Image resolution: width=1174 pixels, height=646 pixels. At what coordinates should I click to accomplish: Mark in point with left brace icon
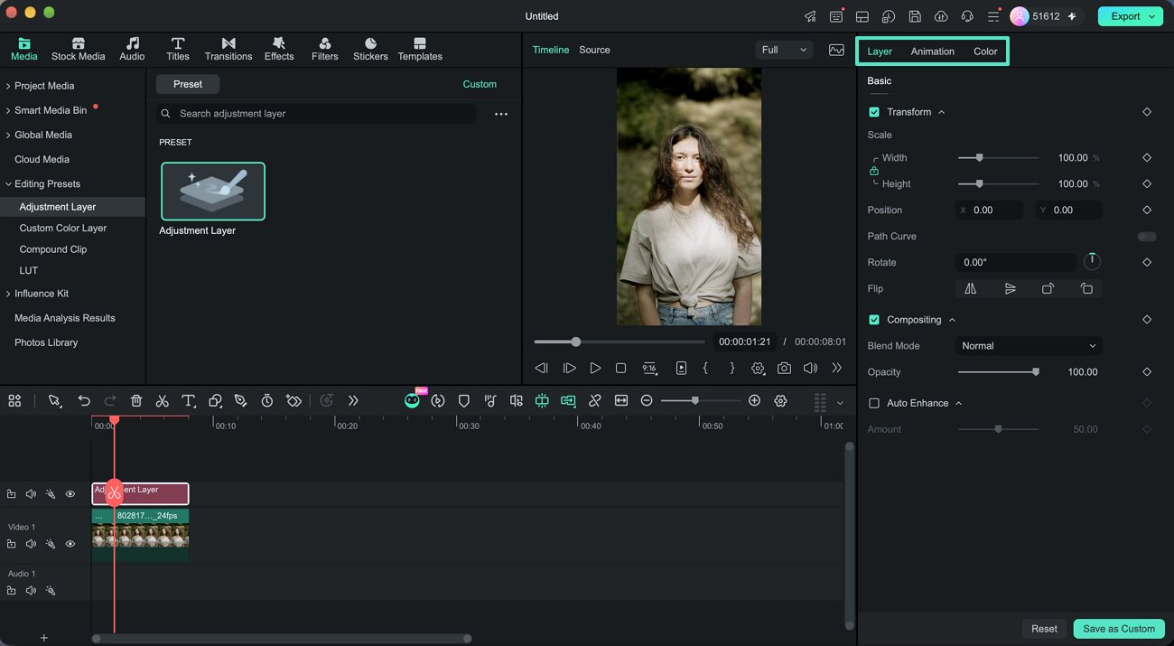pyautogui.click(x=705, y=368)
